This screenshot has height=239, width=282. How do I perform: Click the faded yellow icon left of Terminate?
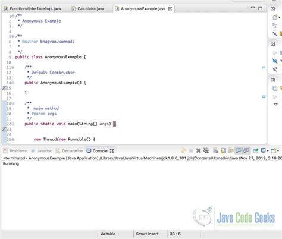[x=183, y=151]
